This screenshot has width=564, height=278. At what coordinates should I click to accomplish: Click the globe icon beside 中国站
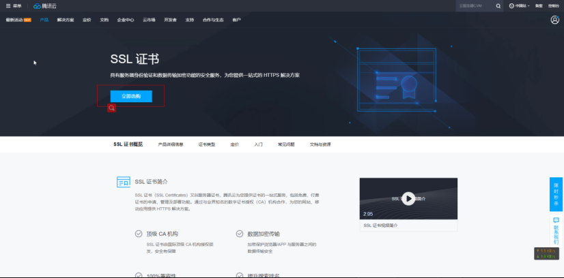click(511, 5)
